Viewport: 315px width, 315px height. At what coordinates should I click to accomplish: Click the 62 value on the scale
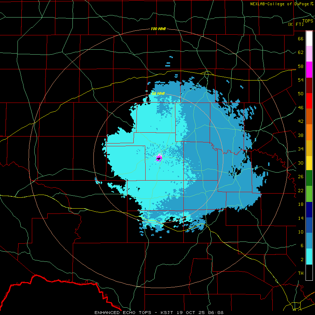pos(301,52)
